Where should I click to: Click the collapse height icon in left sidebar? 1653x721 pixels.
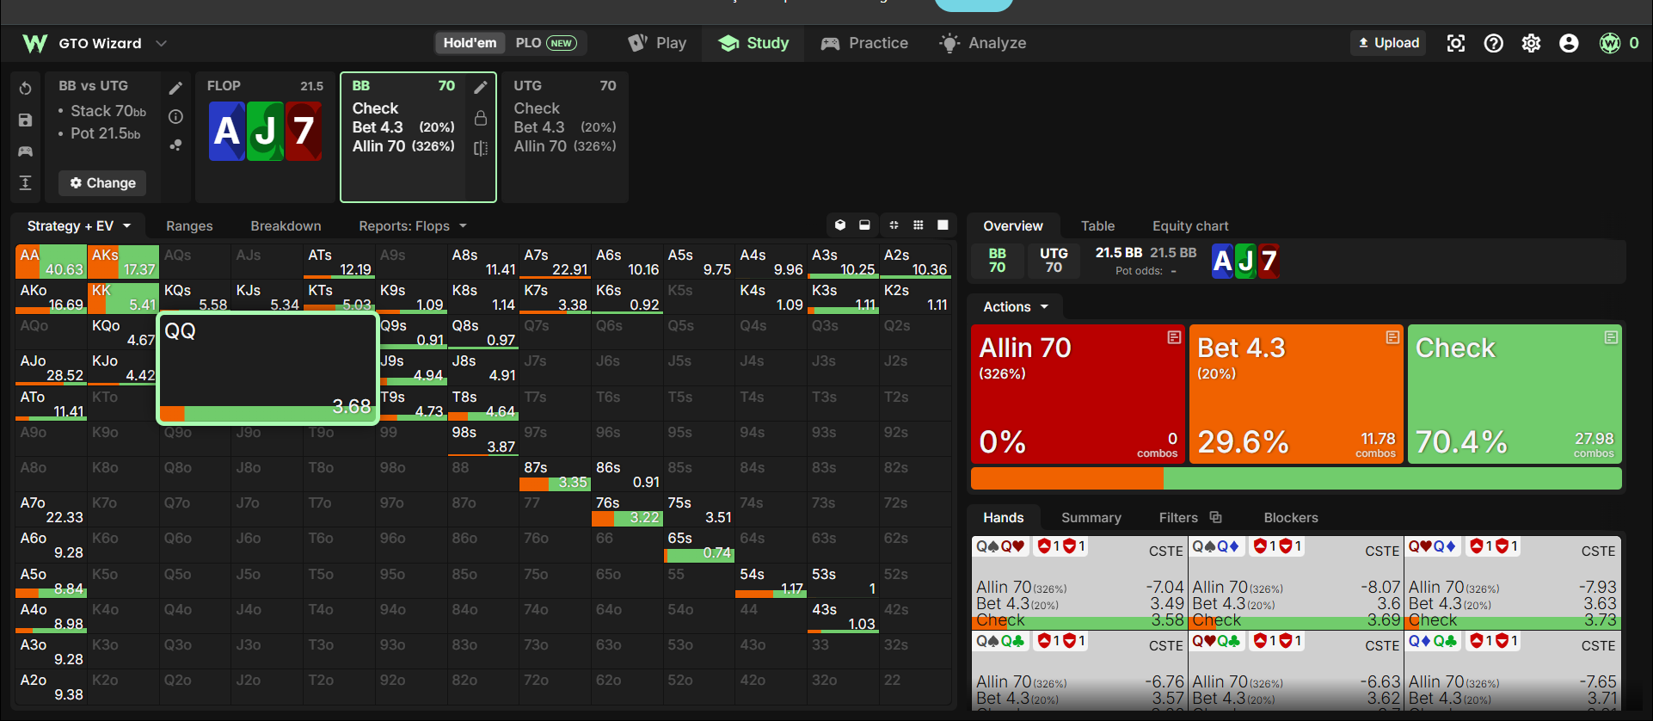(26, 182)
